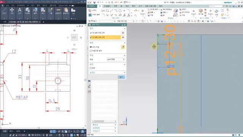Switch to the Application (응용 프로그램) tab in NX

coord(150,6)
